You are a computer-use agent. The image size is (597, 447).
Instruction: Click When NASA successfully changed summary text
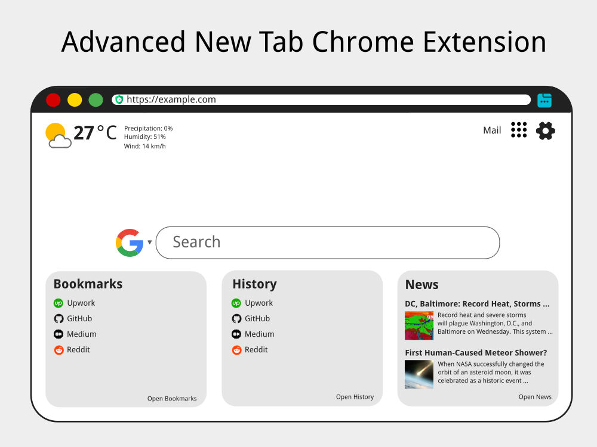[491, 372]
